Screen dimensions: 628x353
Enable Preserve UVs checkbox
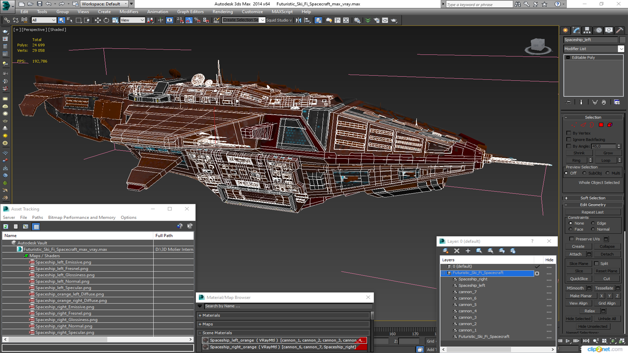coord(571,239)
